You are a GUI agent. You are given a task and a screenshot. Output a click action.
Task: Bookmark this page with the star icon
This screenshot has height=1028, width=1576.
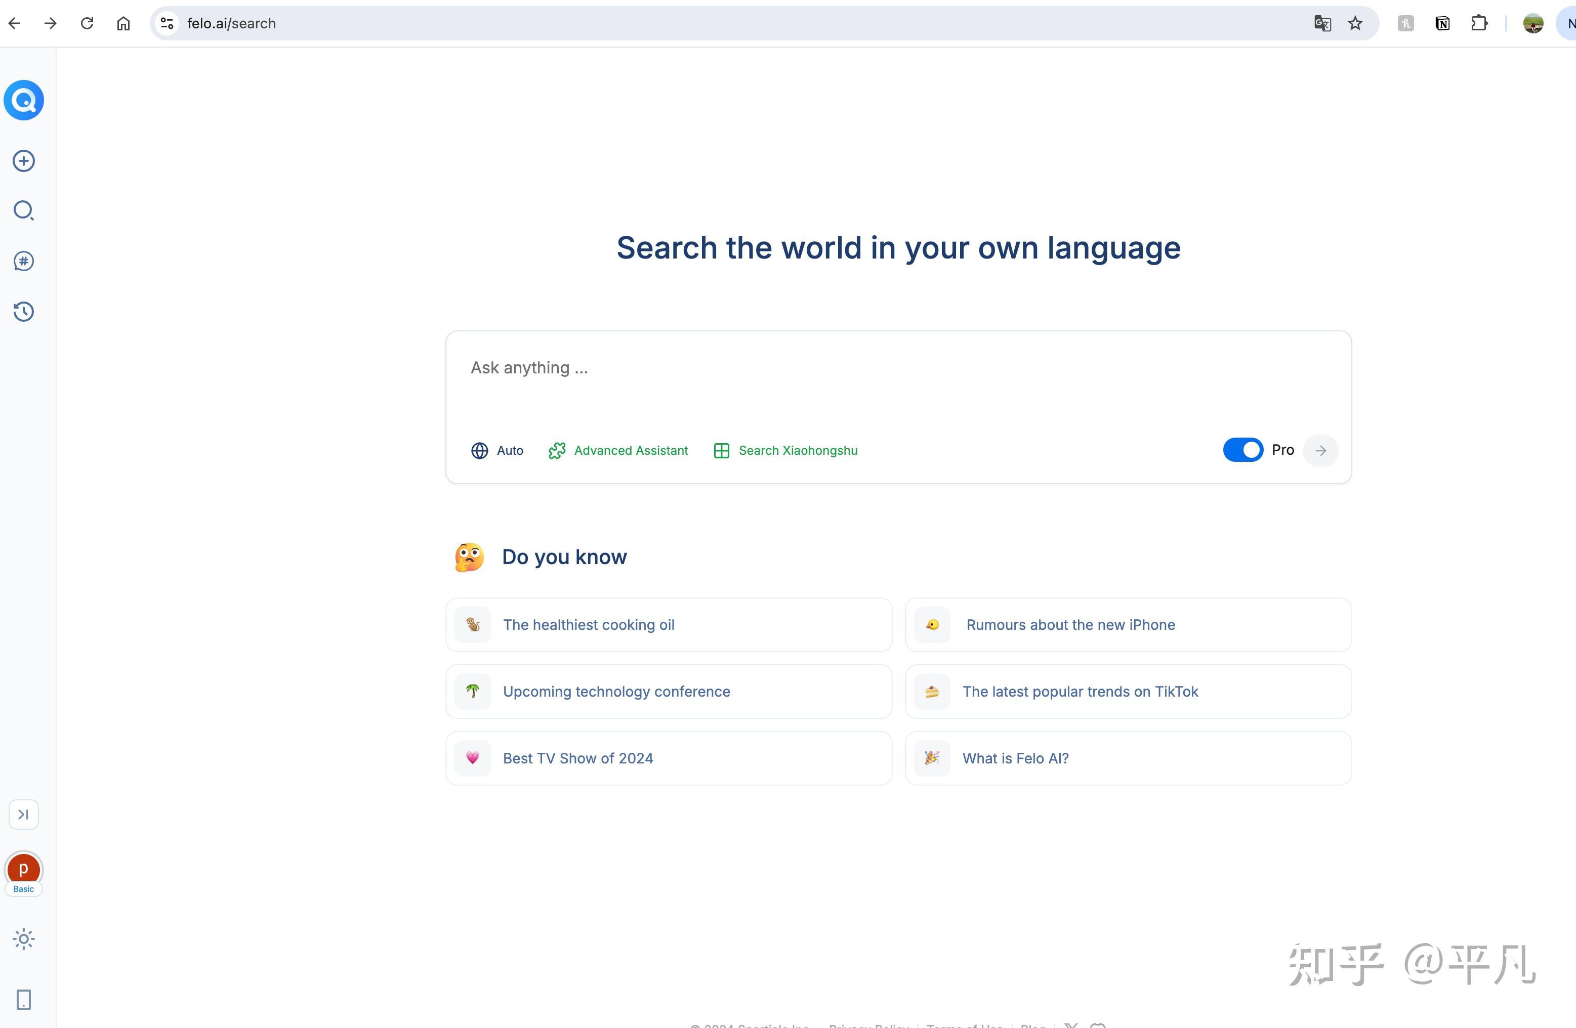(x=1355, y=24)
